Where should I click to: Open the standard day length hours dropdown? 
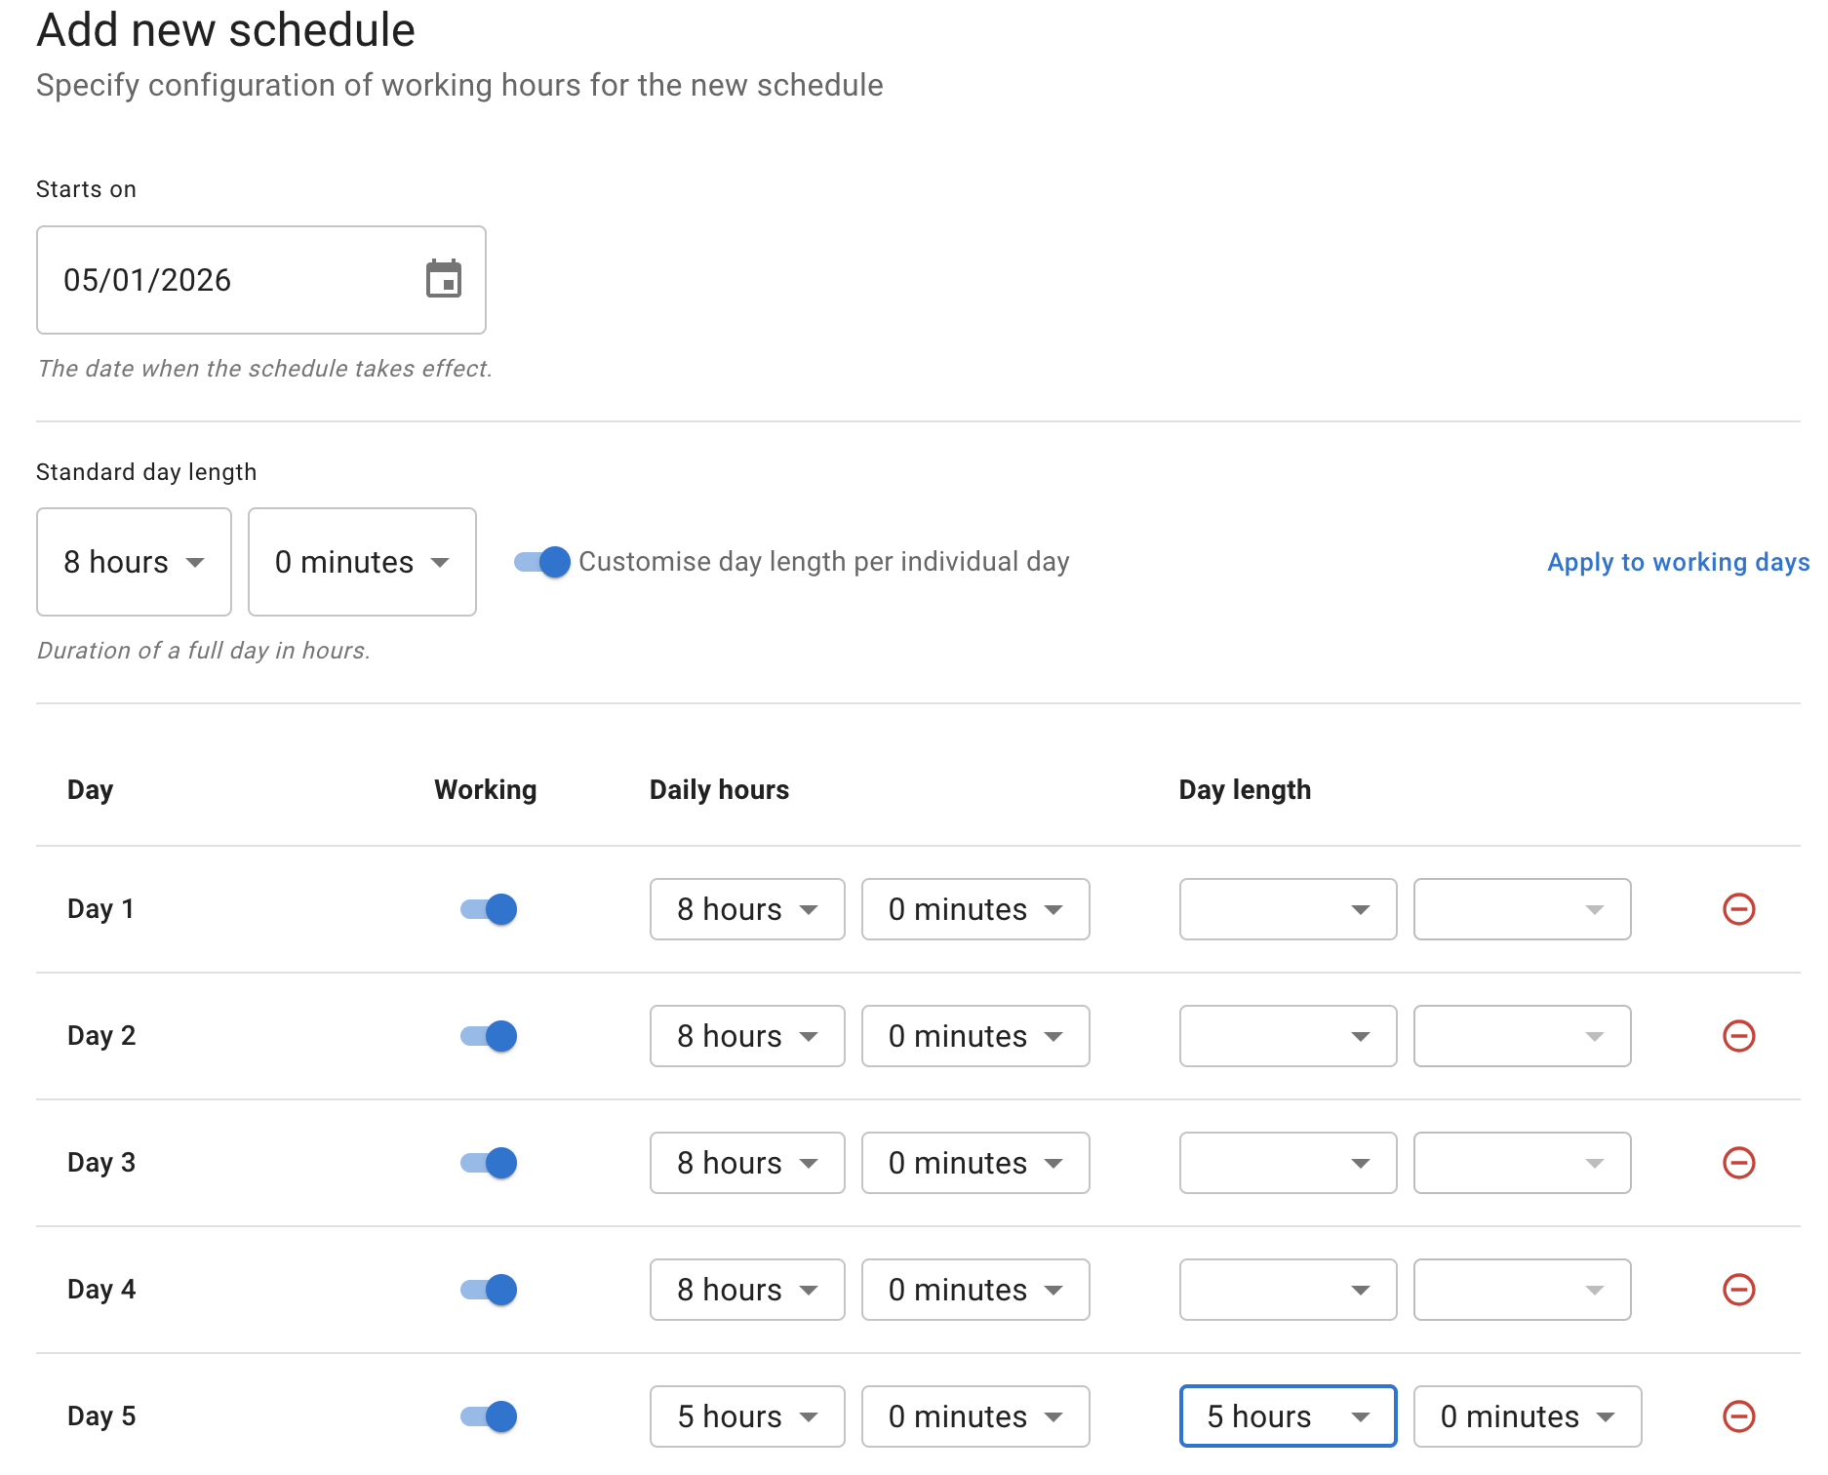pyautogui.click(x=134, y=562)
